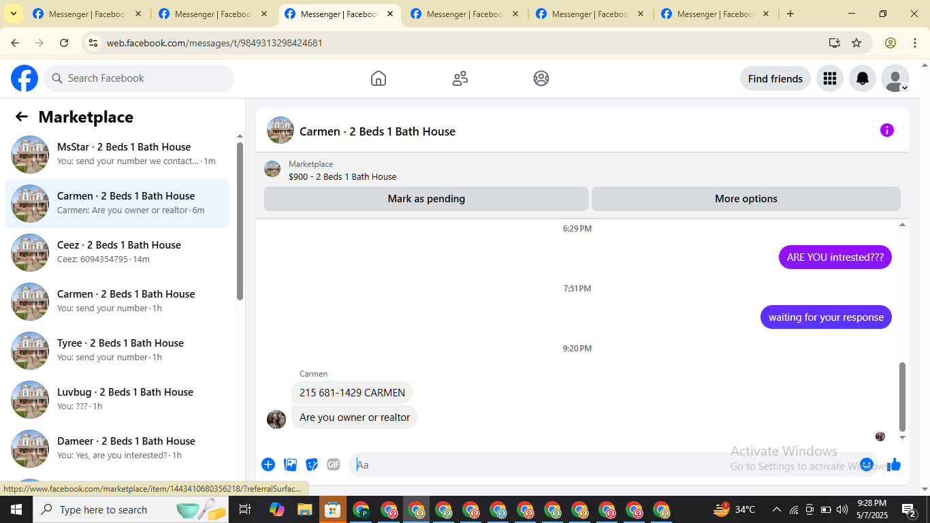Open a new browser tab
The width and height of the screenshot is (930, 523).
790,14
